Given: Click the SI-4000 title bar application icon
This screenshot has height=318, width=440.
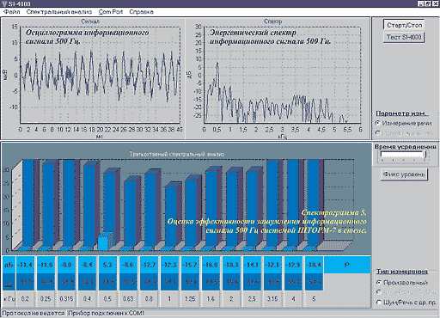Looking at the screenshot, I should coord(4,3).
